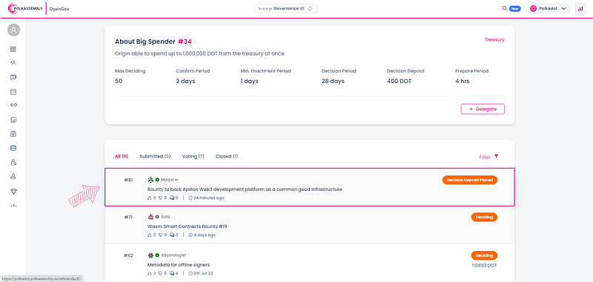Click referendum number #71
The width and height of the screenshot is (593, 282).
(128, 217)
